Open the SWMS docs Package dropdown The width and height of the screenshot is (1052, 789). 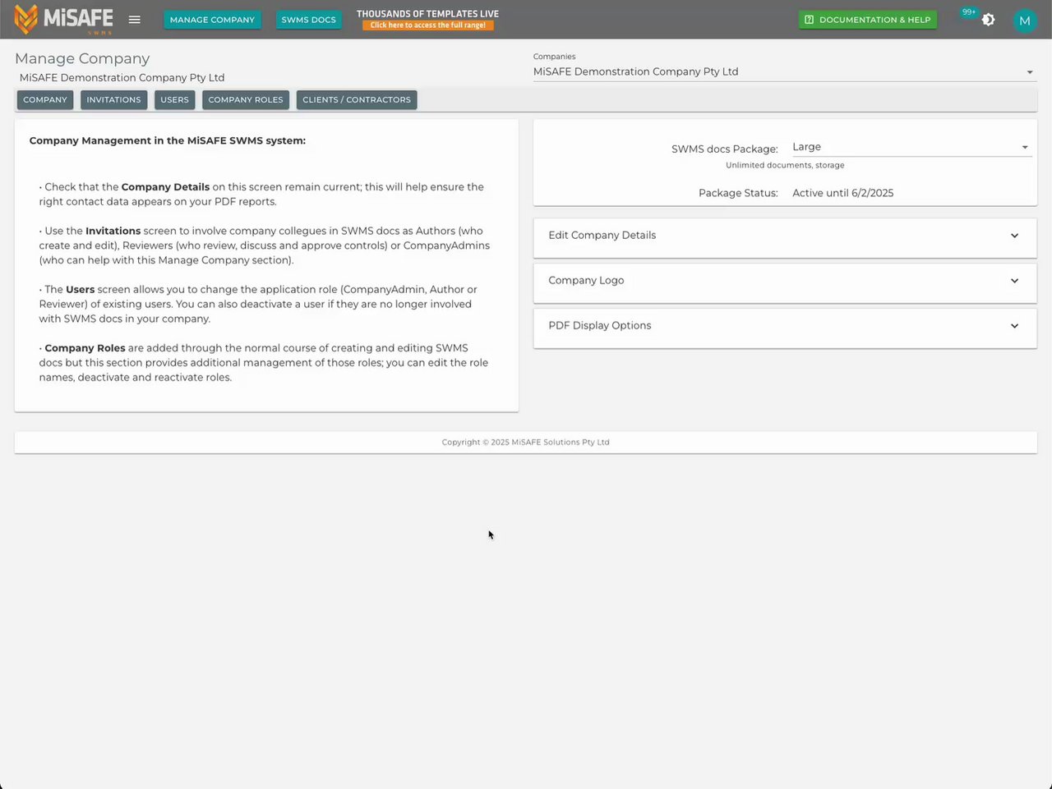point(911,147)
